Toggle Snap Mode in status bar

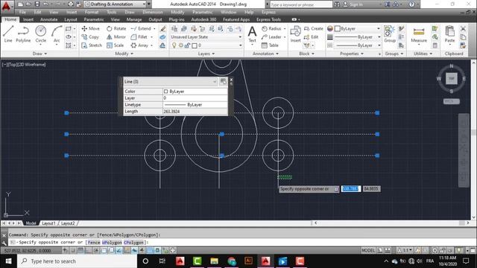(73, 250)
